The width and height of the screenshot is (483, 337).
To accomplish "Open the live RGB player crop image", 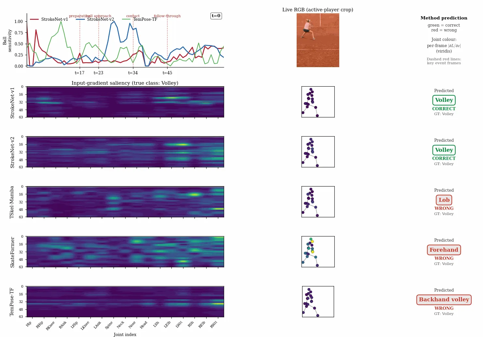I will 318,40.
